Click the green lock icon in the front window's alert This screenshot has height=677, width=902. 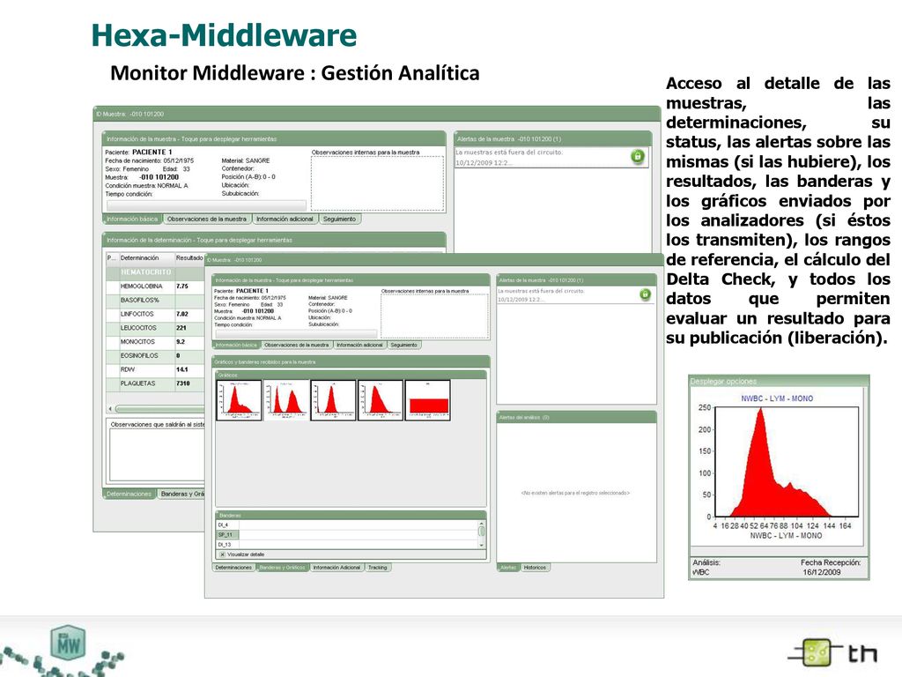pyautogui.click(x=646, y=294)
